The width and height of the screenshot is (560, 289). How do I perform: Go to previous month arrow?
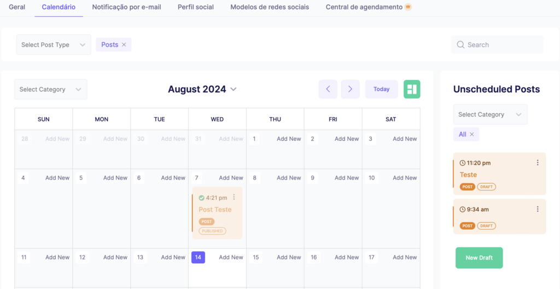tap(328, 89)
